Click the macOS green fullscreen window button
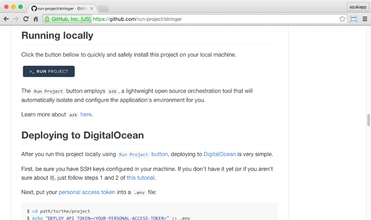Screen dimensions: 371x220 tap(20, 6)
